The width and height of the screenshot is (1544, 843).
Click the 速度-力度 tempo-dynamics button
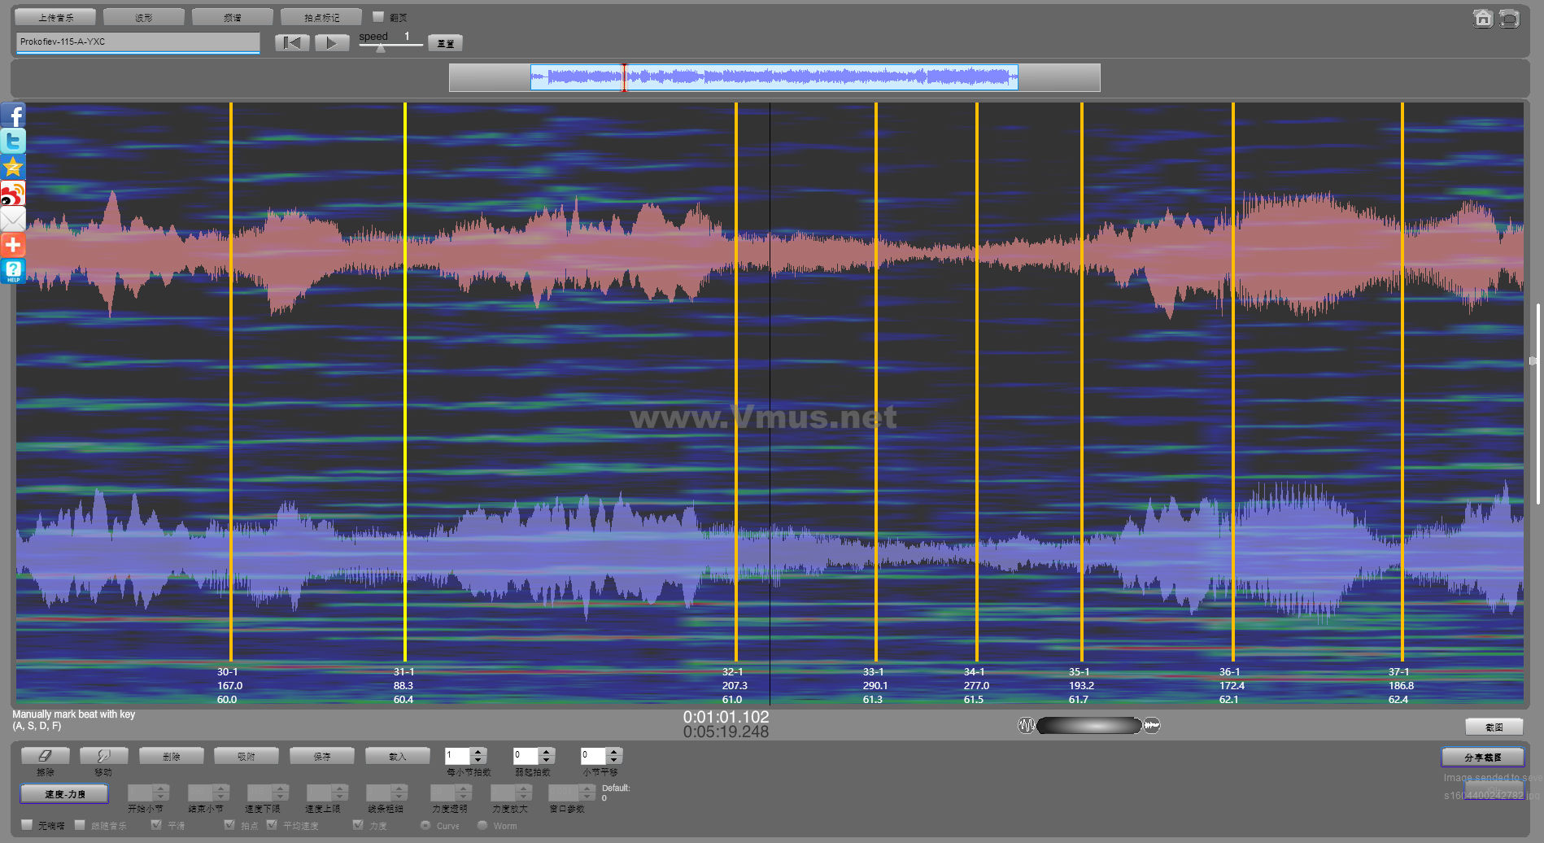tap(64, 794)
